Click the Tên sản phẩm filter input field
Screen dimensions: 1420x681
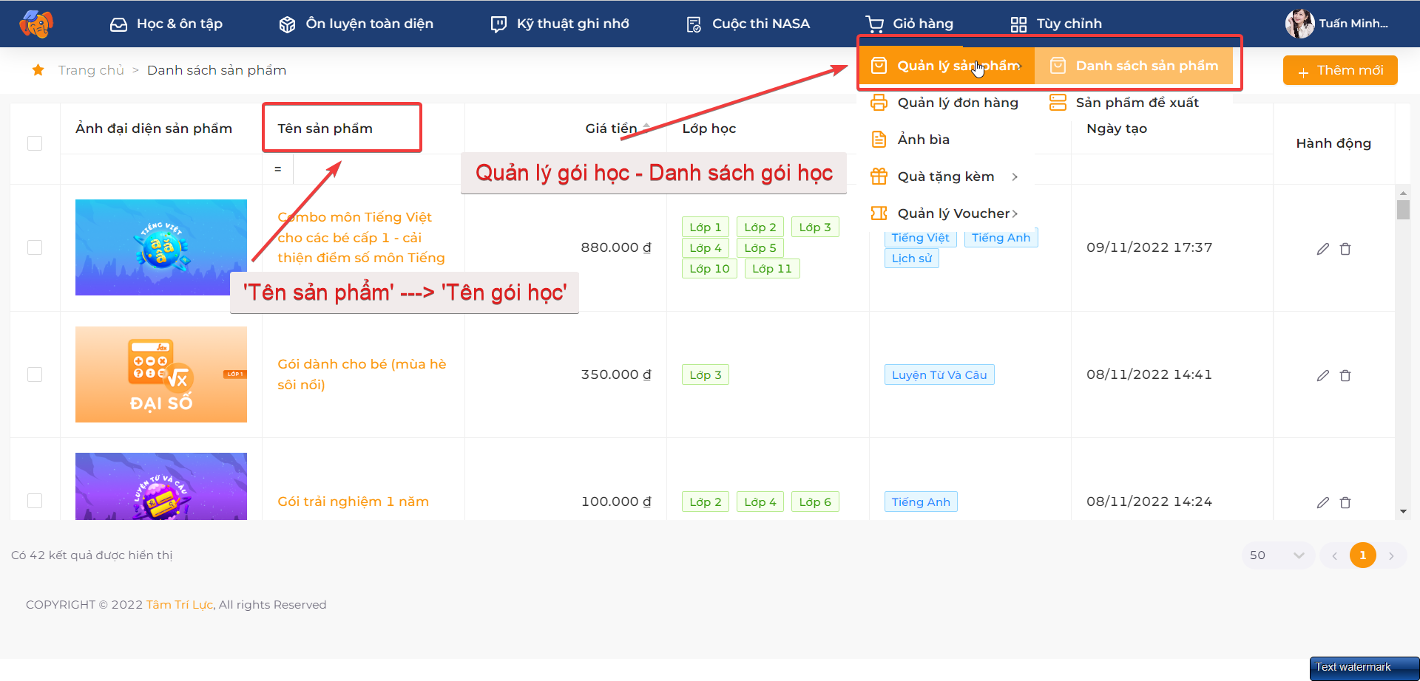[379, 169]
